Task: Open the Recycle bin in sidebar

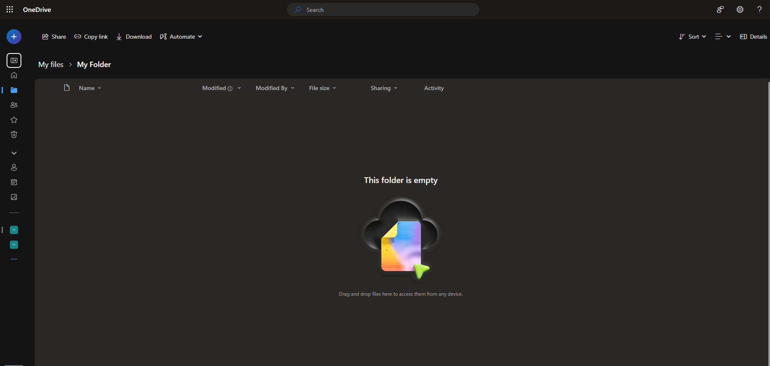Action: click(x=14, y=134)
